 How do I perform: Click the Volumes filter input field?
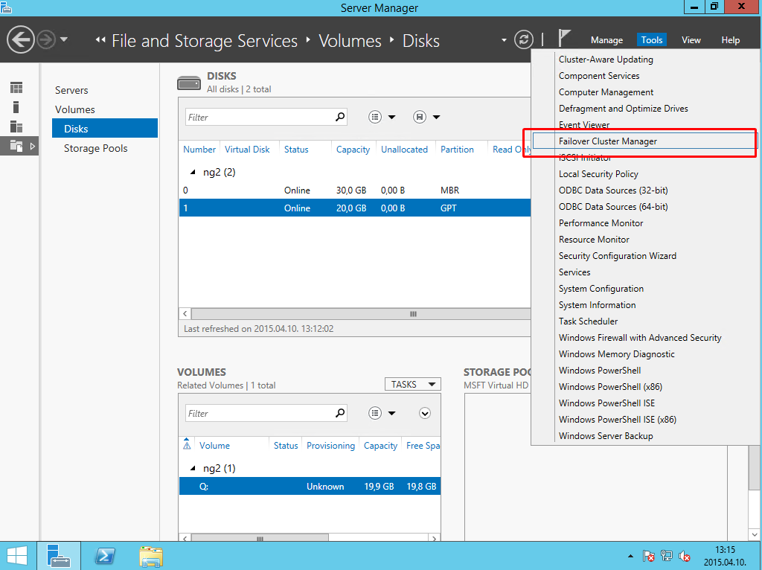pos(259,414)
